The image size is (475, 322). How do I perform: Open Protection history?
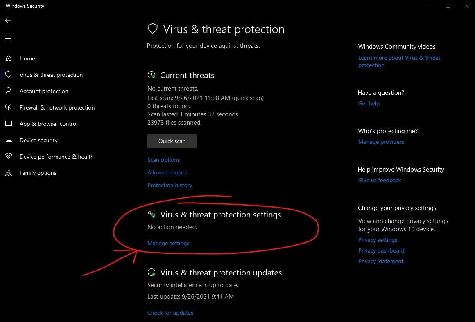tap(170, 186)
